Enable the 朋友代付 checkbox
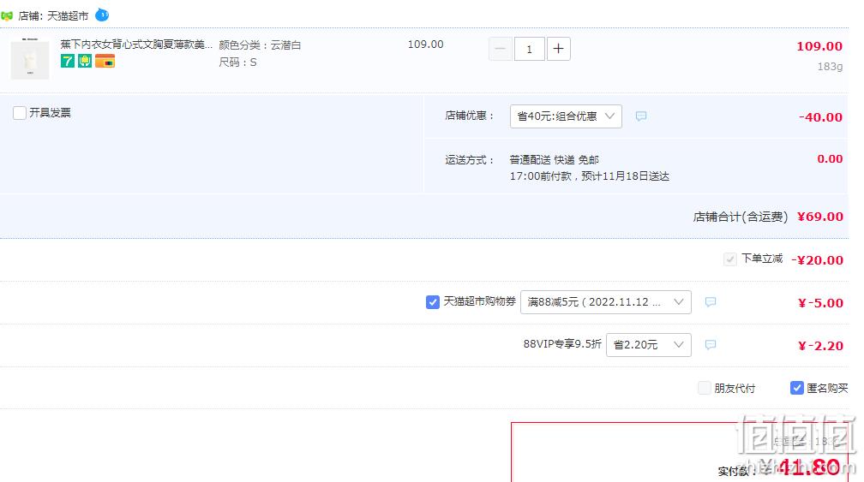The image size is (864, 482). pos(705,388)
